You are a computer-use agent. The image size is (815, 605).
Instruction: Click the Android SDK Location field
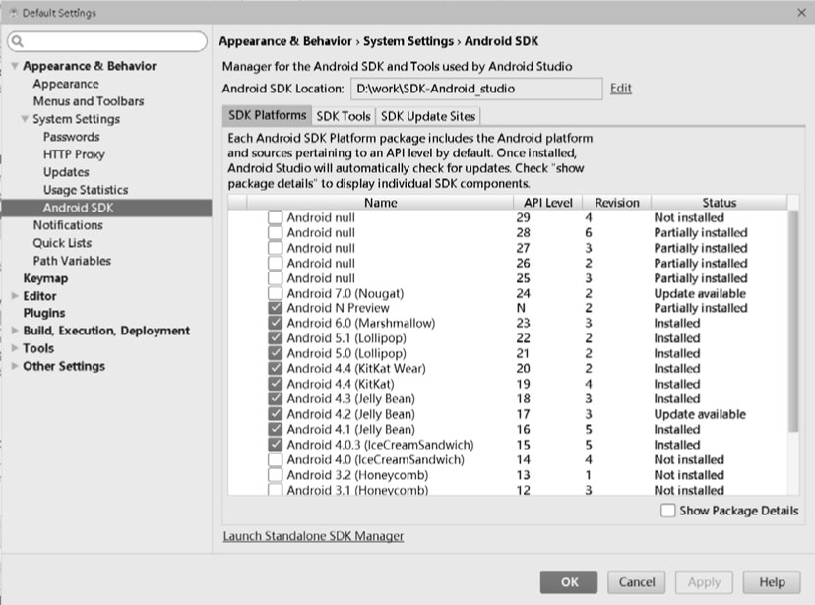[x=476, y=89]
